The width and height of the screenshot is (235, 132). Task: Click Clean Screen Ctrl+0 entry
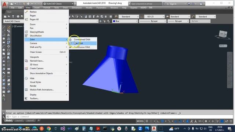pos(47,52)
